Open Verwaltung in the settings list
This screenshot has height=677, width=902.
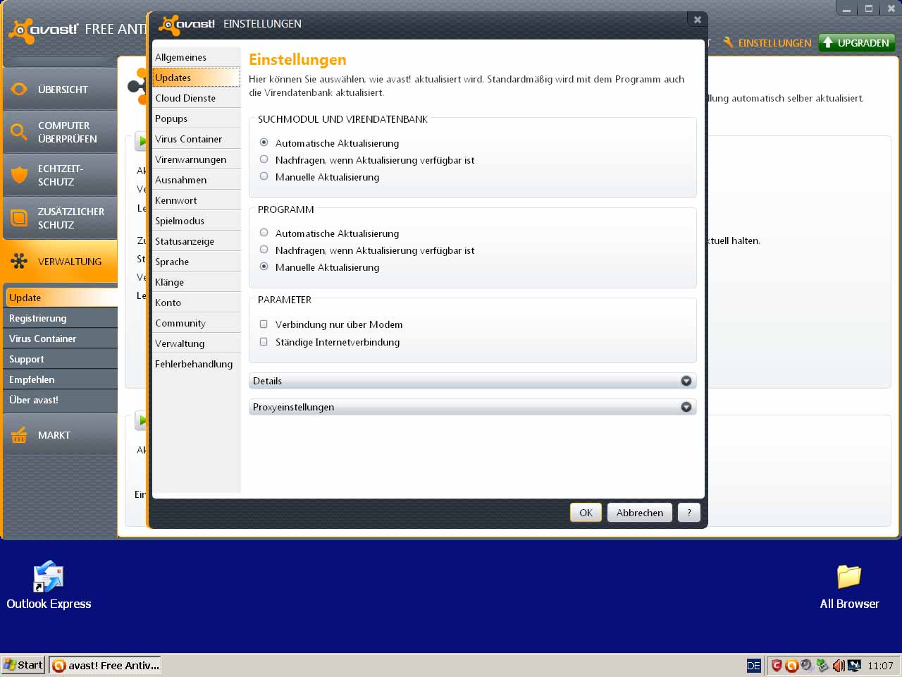click(197, 343)
